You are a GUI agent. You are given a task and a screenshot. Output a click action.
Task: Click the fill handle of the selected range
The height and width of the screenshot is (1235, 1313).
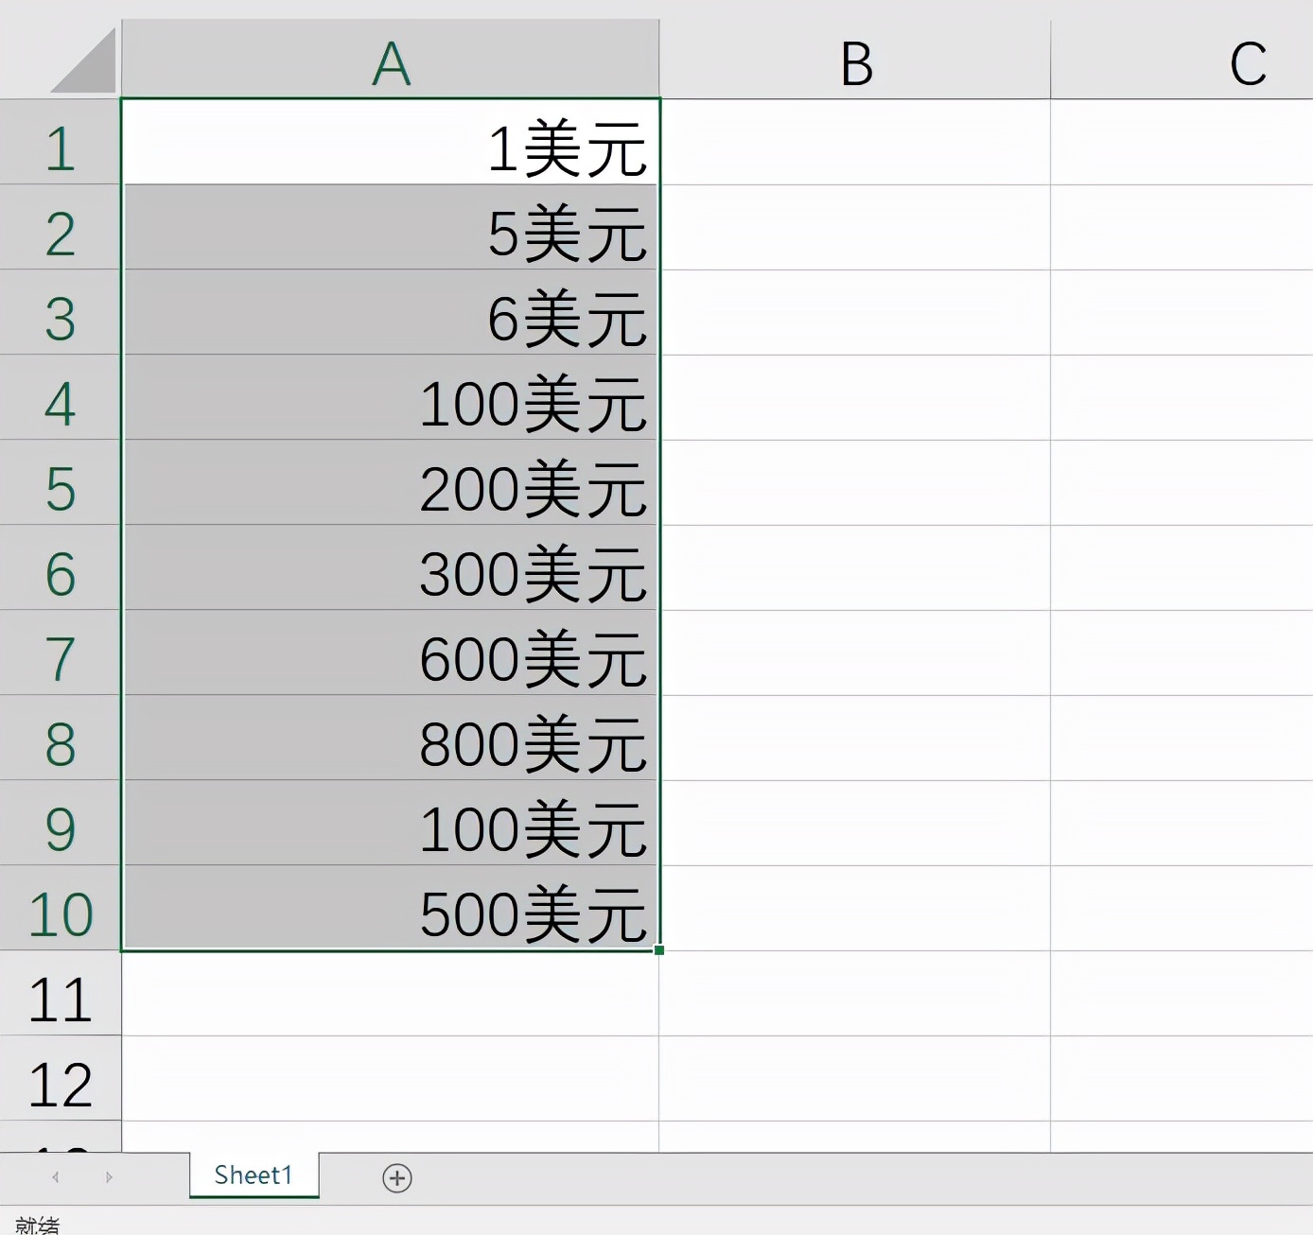(x=659, y=950)
